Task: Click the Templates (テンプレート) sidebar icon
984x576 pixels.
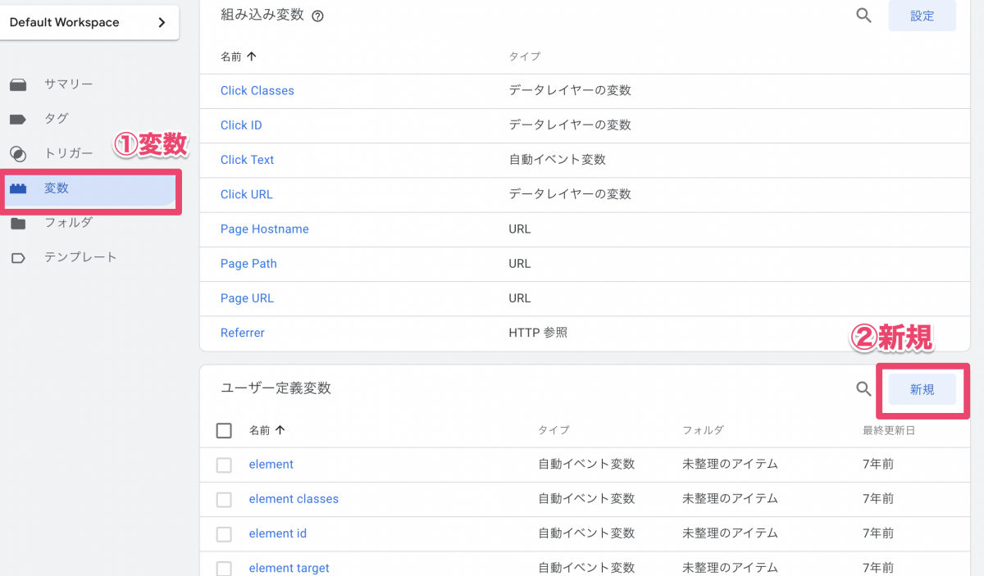Action: 18,258
